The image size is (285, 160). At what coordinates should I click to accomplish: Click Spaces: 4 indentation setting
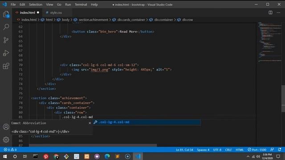(x=203, y=150)
